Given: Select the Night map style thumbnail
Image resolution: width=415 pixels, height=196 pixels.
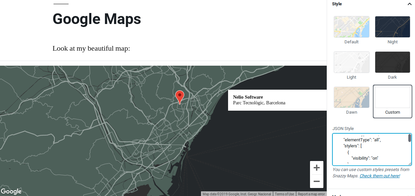Looking at the screenshot, I should pyautogui.click(x=393, y=27).
